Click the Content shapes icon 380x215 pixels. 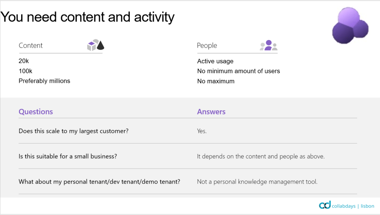pyautogui.click(x=95, y=45)
